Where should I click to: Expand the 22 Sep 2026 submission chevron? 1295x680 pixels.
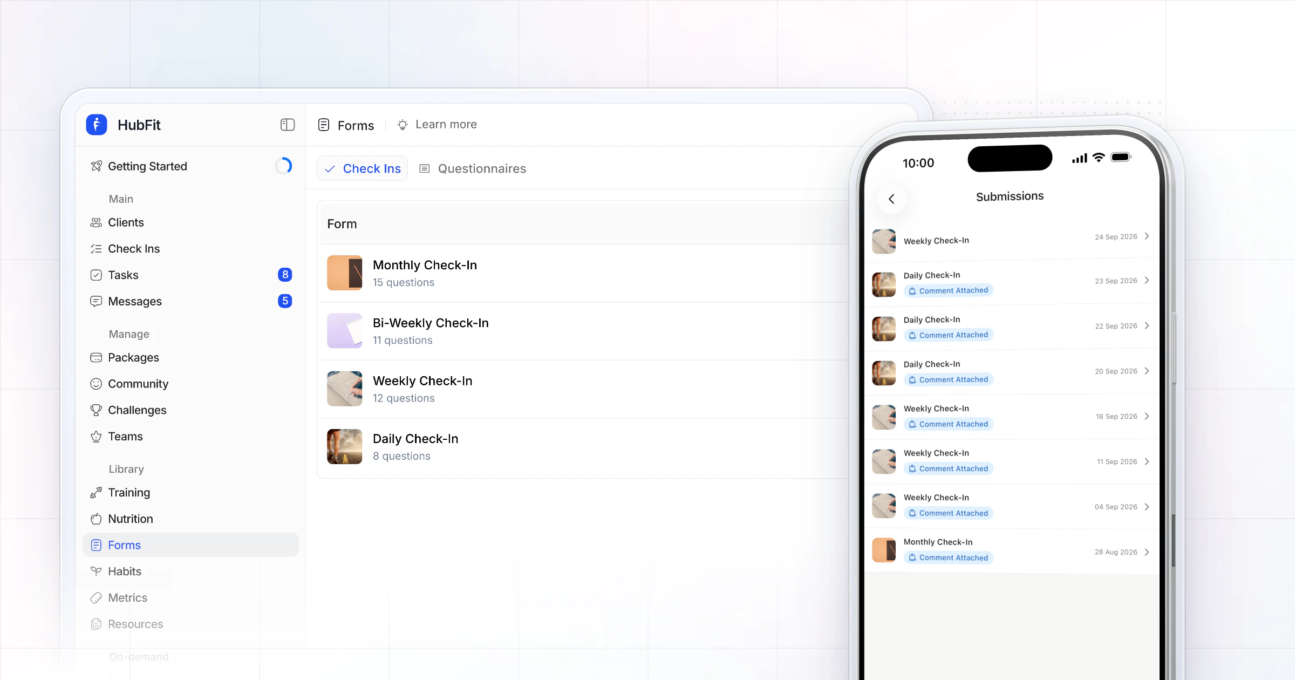(x=1147, y=325)
